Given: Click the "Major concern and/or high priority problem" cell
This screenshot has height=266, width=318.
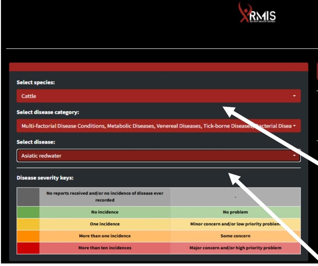Looking at the screenshot, I should point(235,248).
